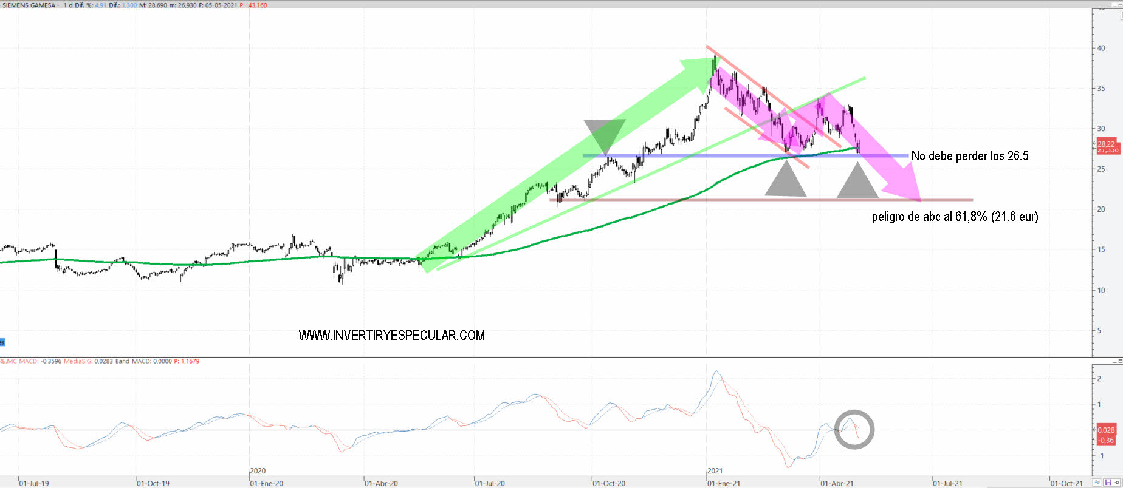Select the 'No debe perder los 26.5' annotation

click(x=969, y=156)
